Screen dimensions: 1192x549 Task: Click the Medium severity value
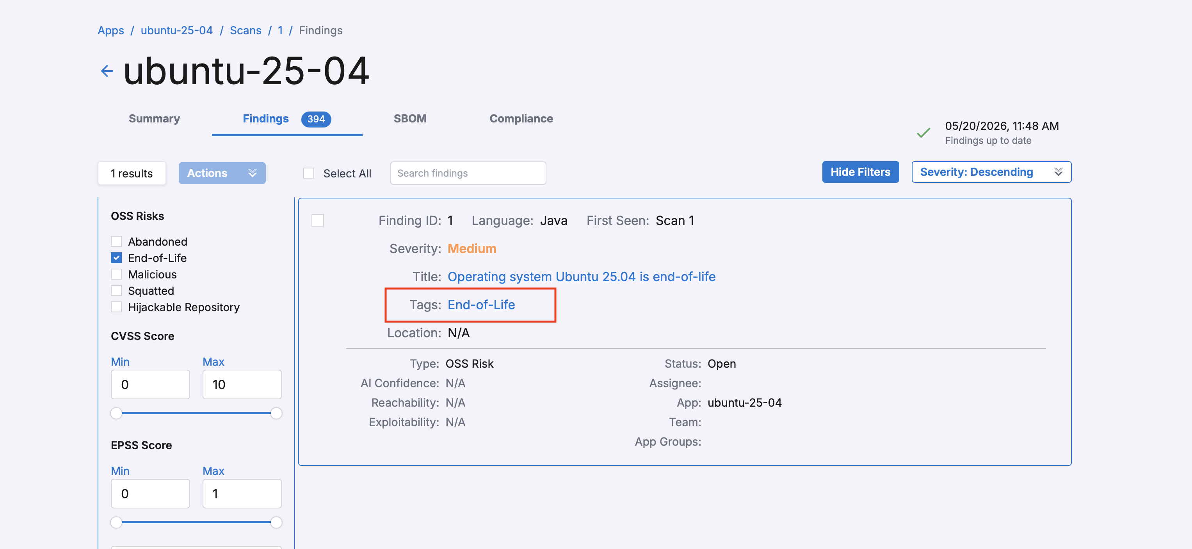[471, 249]
